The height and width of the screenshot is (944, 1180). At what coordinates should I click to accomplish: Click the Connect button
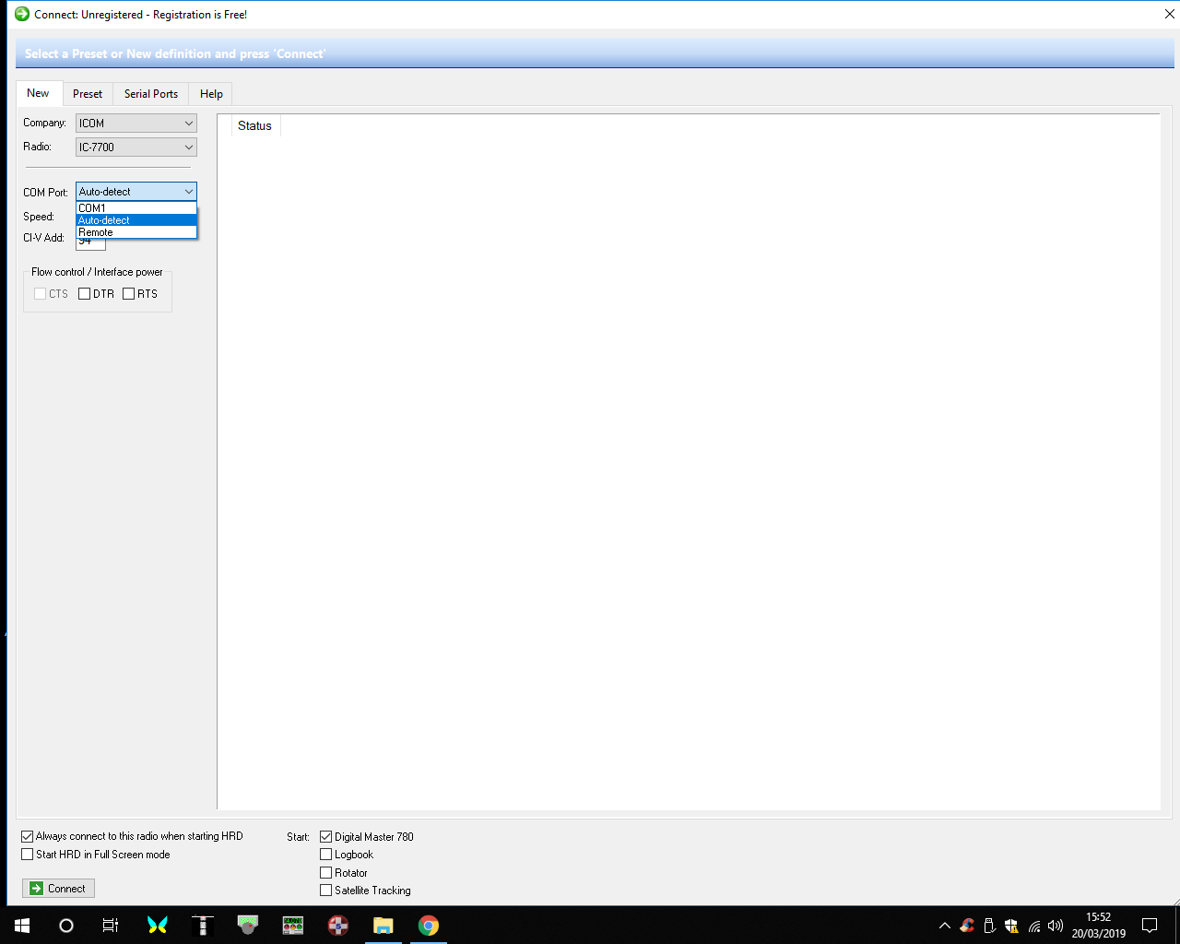58,889
